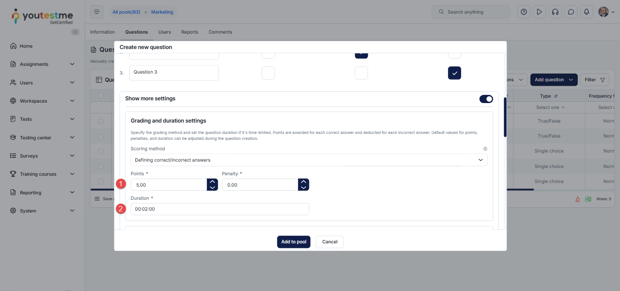
Task: Open the headphones support icon
Action: click(555, 12)
